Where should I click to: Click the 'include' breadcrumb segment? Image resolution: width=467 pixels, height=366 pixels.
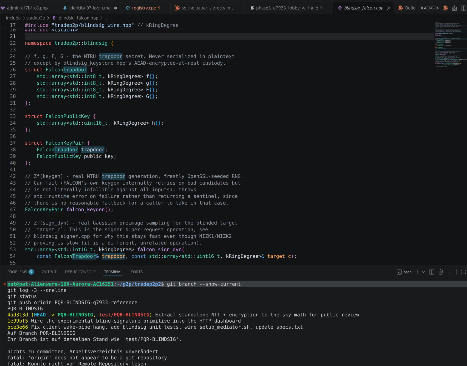click(x=13, y=18)
